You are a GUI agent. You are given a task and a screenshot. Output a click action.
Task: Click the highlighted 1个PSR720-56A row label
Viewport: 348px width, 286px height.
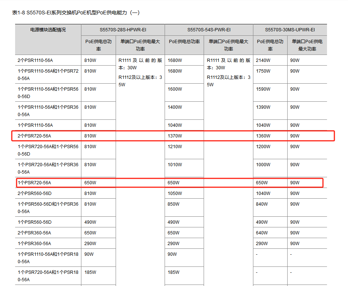point(34,183)
